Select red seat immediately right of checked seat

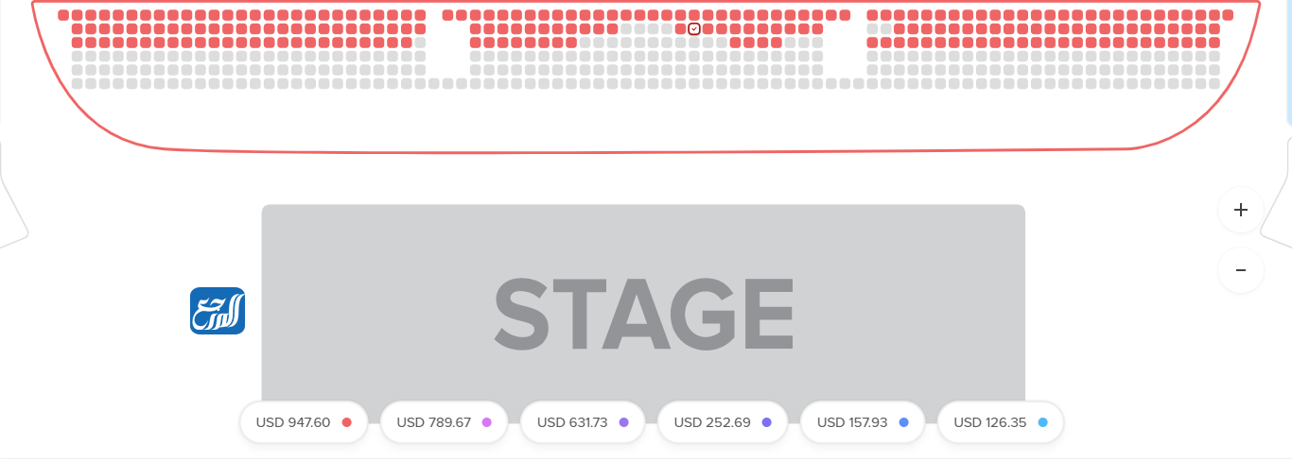tap(708, 29)
